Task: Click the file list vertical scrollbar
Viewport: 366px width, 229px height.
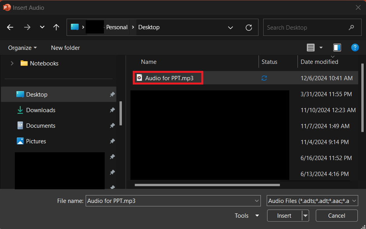Action: point(362,98)
